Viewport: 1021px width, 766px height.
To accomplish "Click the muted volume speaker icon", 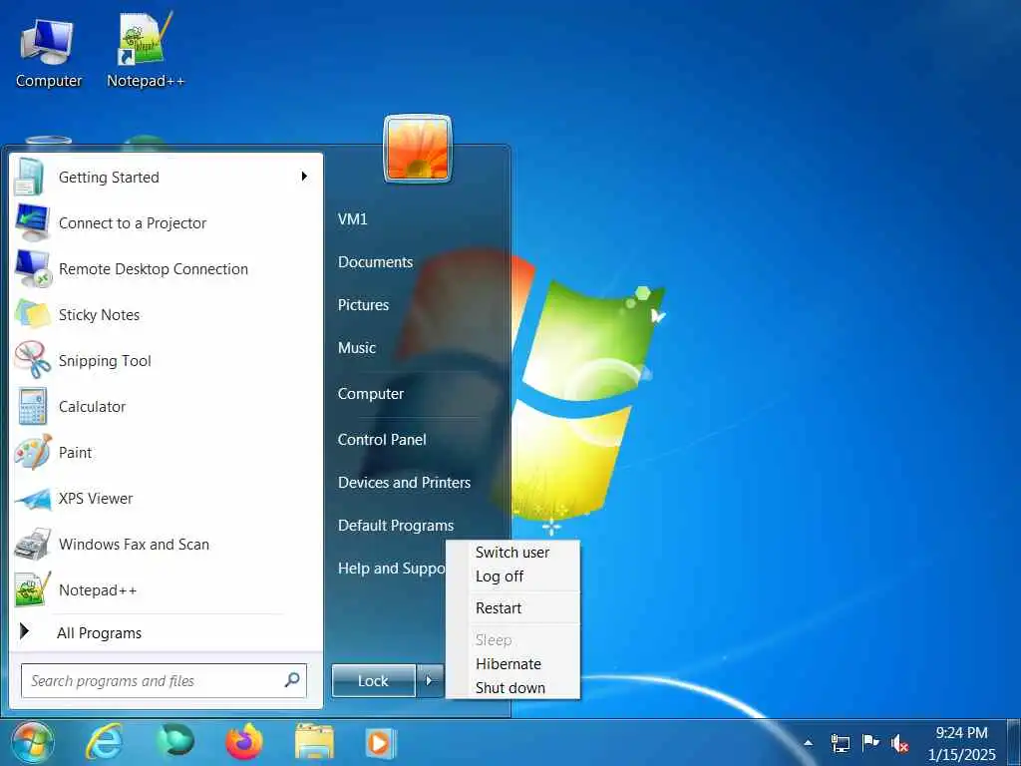I will [x=899, y=743].
